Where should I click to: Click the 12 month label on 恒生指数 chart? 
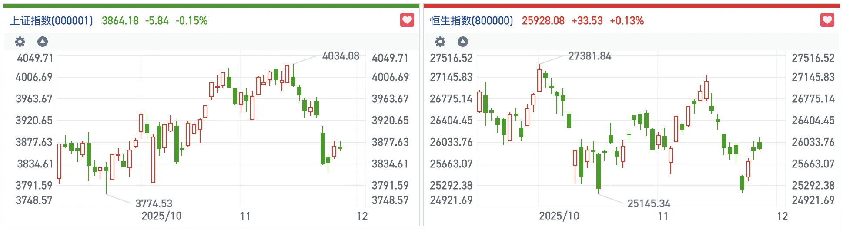click(x=782, y=216)
